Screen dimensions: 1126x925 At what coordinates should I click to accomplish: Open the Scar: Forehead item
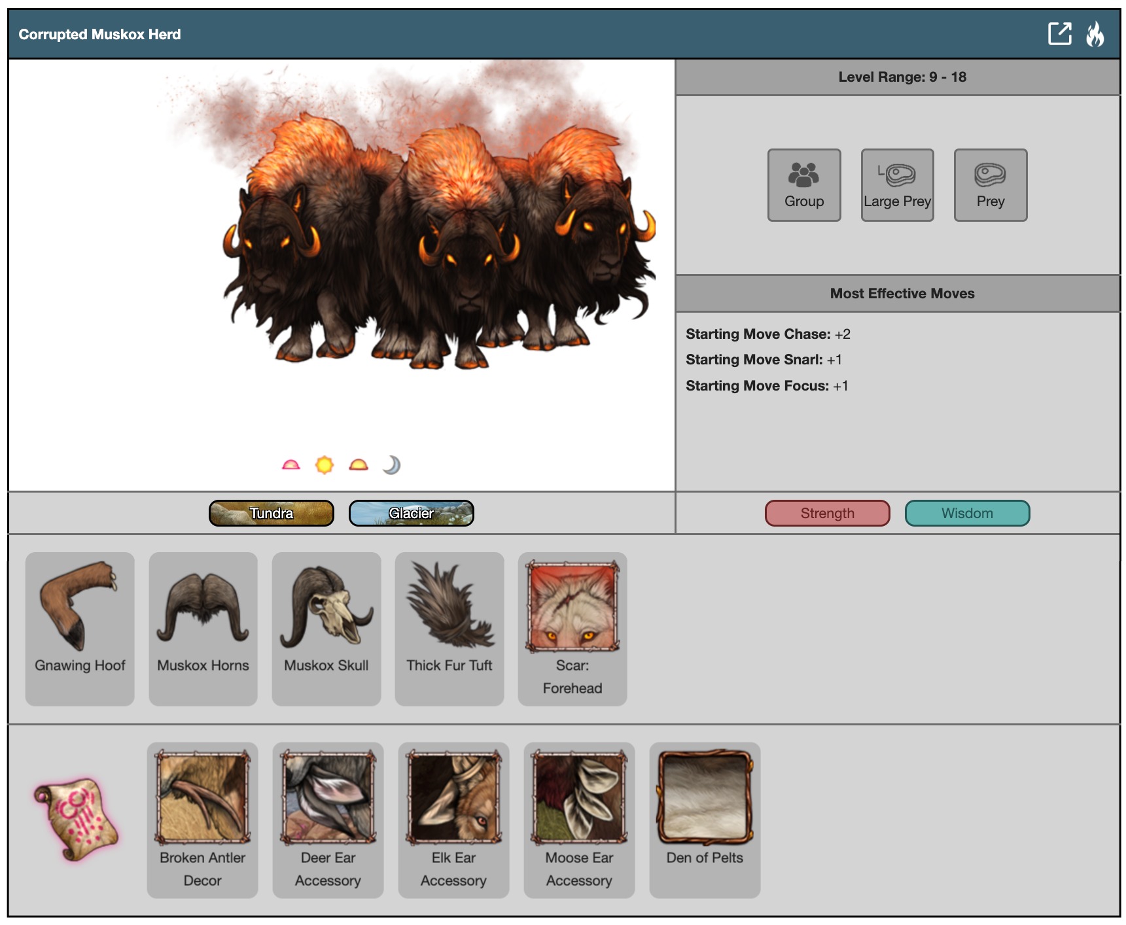click(x=572, y=628)
